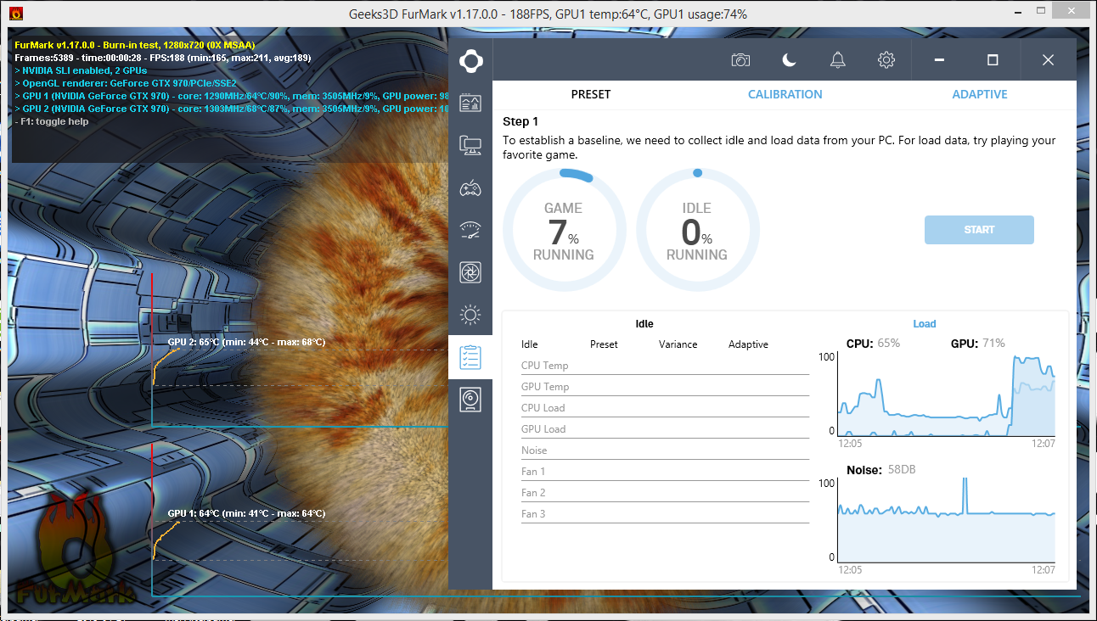This screenshot has width=1097, height=621.
Task: Click the Fan 3 row
Action: click(665, 514)
